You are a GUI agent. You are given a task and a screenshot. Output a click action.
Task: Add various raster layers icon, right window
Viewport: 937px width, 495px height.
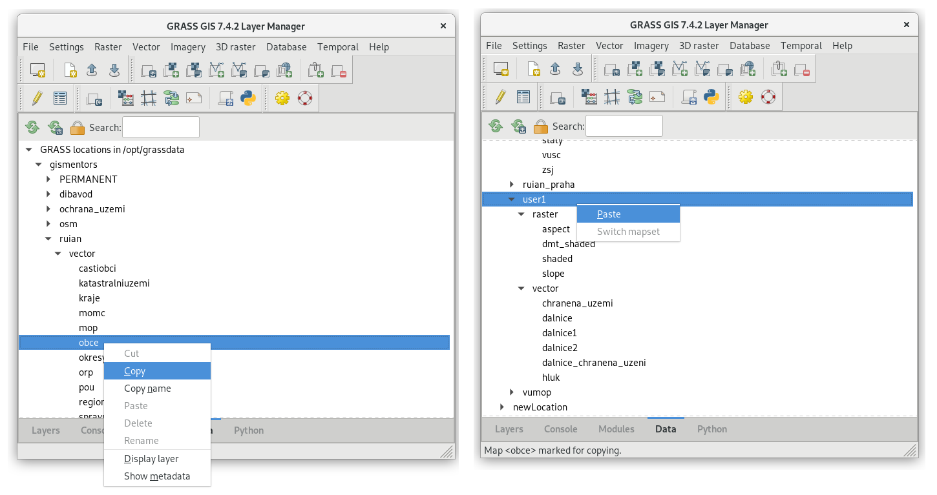click(658, 68)
